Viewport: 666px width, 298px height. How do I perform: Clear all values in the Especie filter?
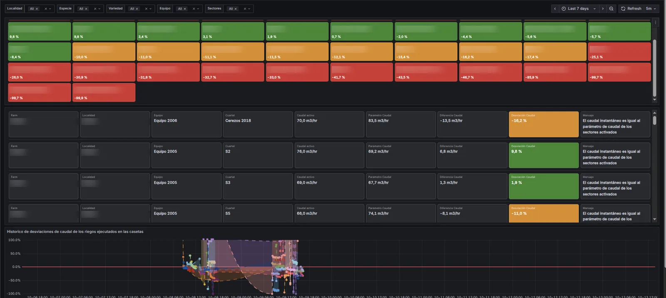click(x=95, y=9)
